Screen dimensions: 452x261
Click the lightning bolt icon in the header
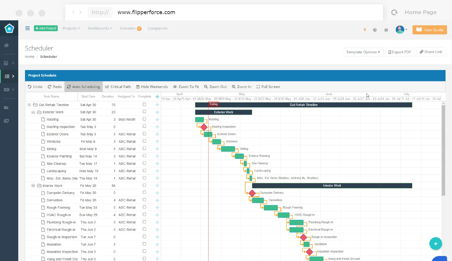pyautogui.click(x=365, y=30)
